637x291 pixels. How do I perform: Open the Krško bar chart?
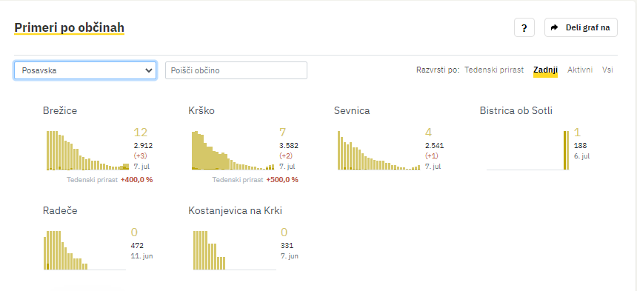click(233, 150)
